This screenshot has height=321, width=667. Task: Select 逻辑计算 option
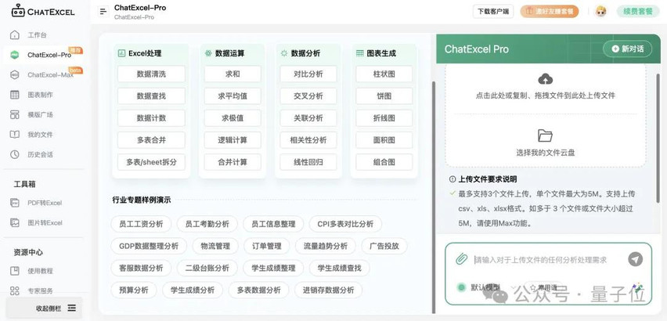pos(233,140)
